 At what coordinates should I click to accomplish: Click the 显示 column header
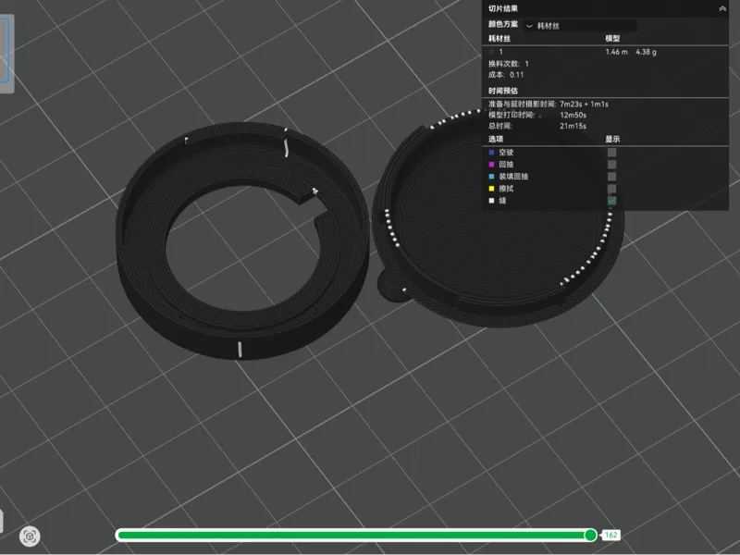612,139
